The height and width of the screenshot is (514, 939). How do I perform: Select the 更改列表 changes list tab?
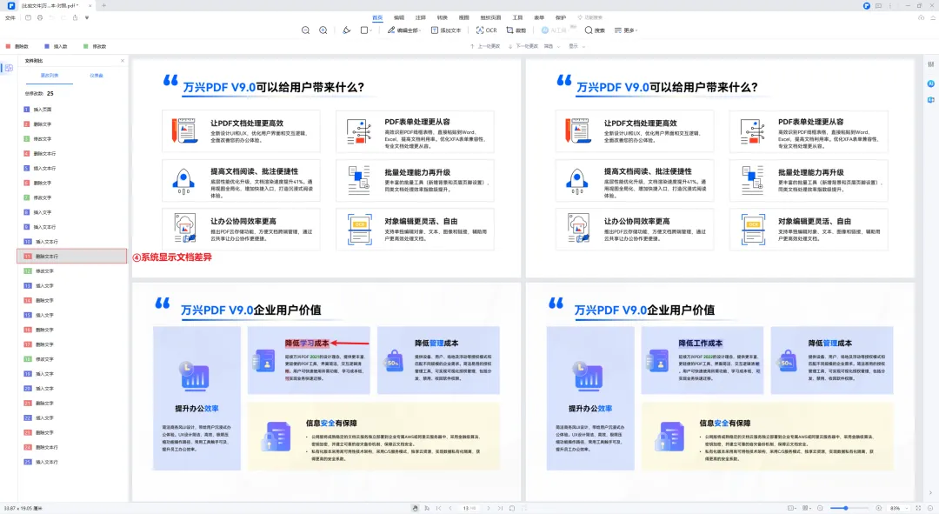click(49, 76)
